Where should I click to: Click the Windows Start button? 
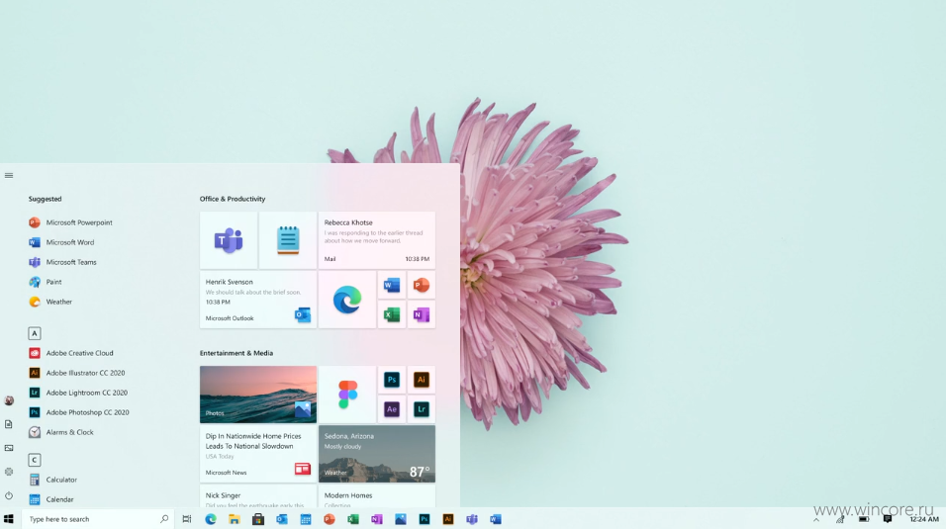[x=9, y=519]
